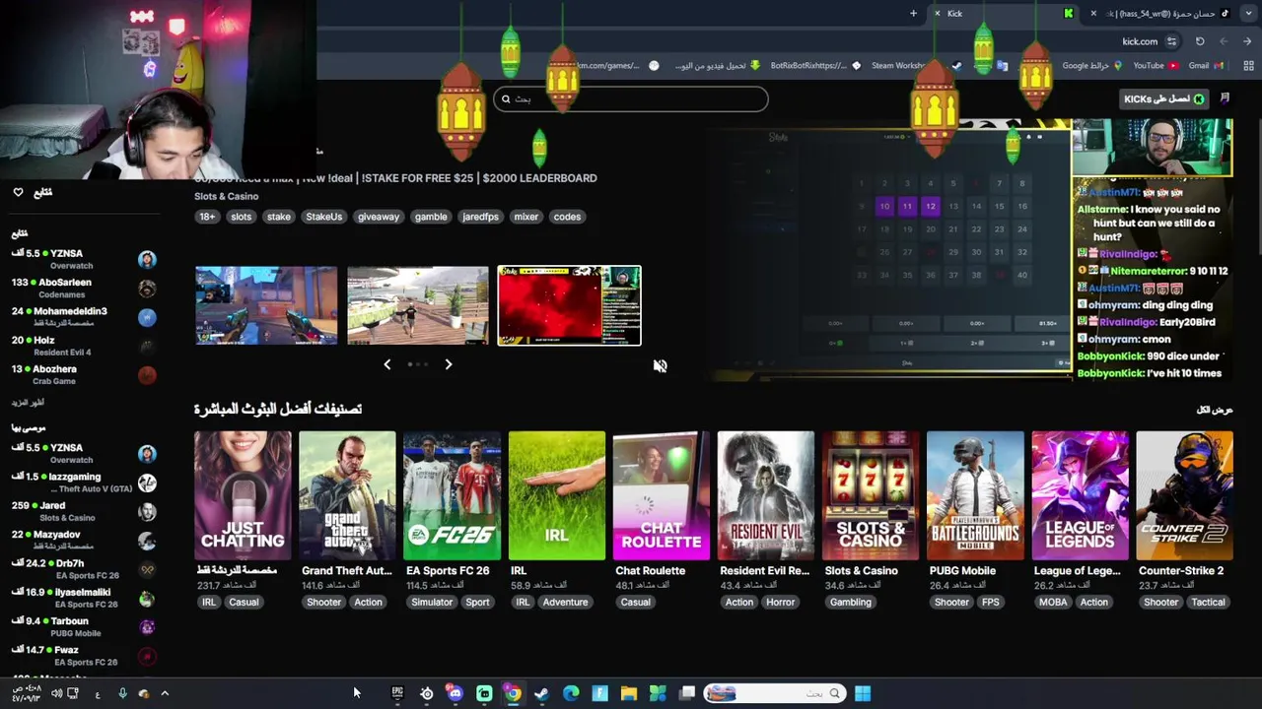
Task: Reload the kick.com page
Action: (1200, 41)
